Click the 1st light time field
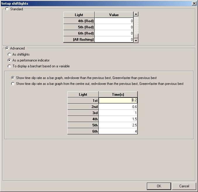 [x=118, y=100]
